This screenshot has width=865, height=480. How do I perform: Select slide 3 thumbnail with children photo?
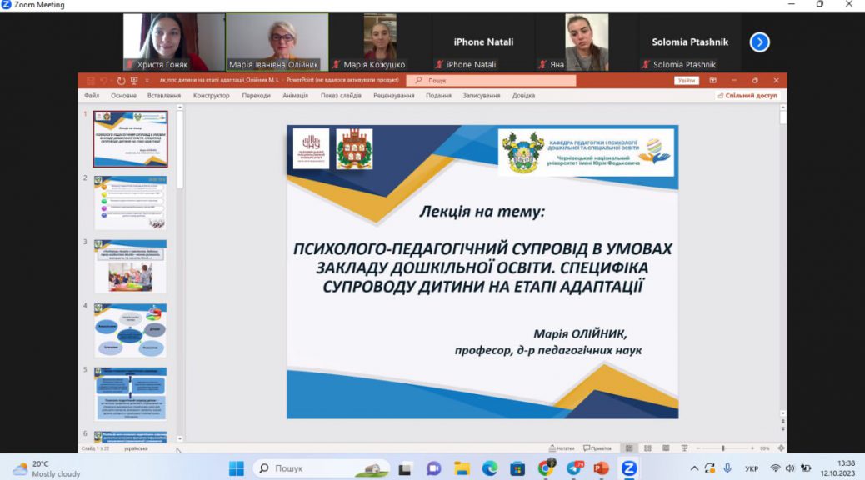[x=130, y=267]
